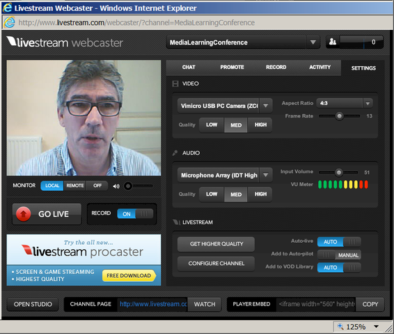Select Med audio quality
This screenshot has height=334, width=394.
coord(236,194)
